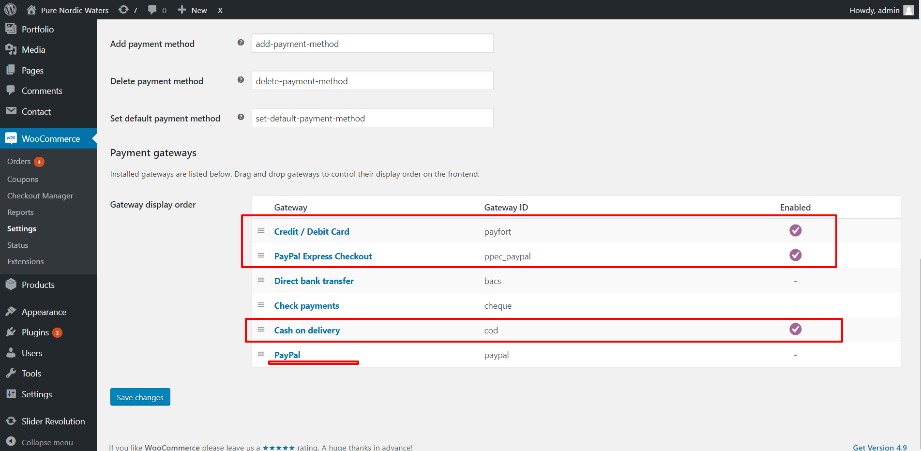
Task: Click help icon beside Set default payment method
Action: 241,117
